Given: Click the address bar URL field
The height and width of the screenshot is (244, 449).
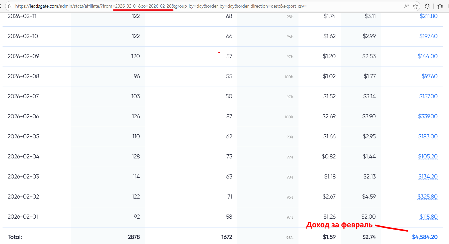Looking at the screenshot, I should (203, 6).
